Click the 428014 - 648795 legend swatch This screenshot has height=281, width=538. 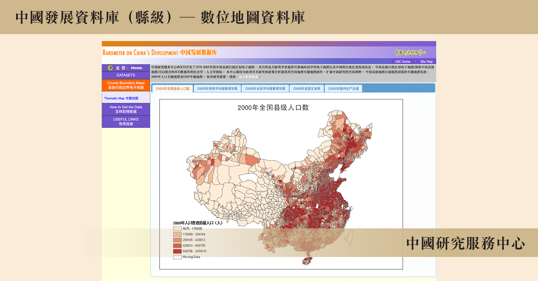pyautogui.click(x=177, y=246)
